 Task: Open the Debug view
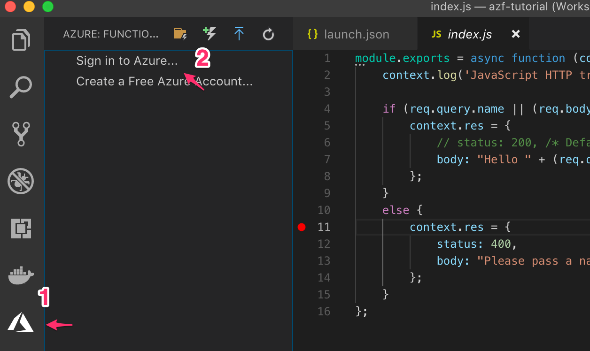(x=21, y=182)
